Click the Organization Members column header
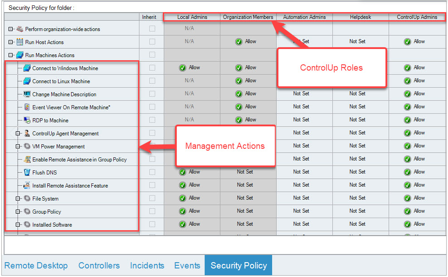 pos(248,17)
